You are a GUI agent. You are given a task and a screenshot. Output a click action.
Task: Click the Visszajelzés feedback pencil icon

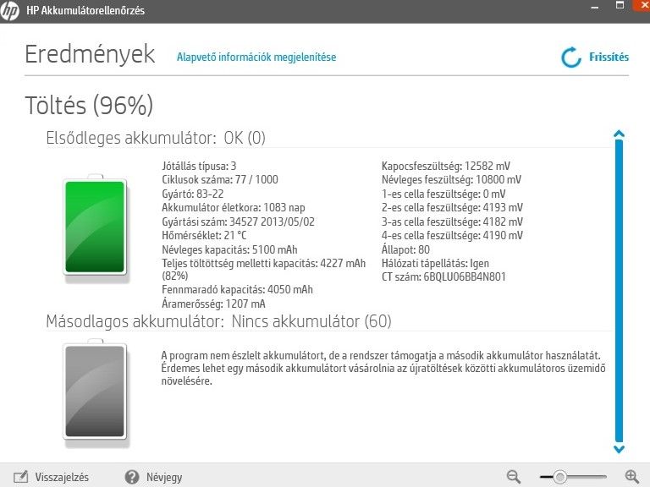click(x=20, y=477)
